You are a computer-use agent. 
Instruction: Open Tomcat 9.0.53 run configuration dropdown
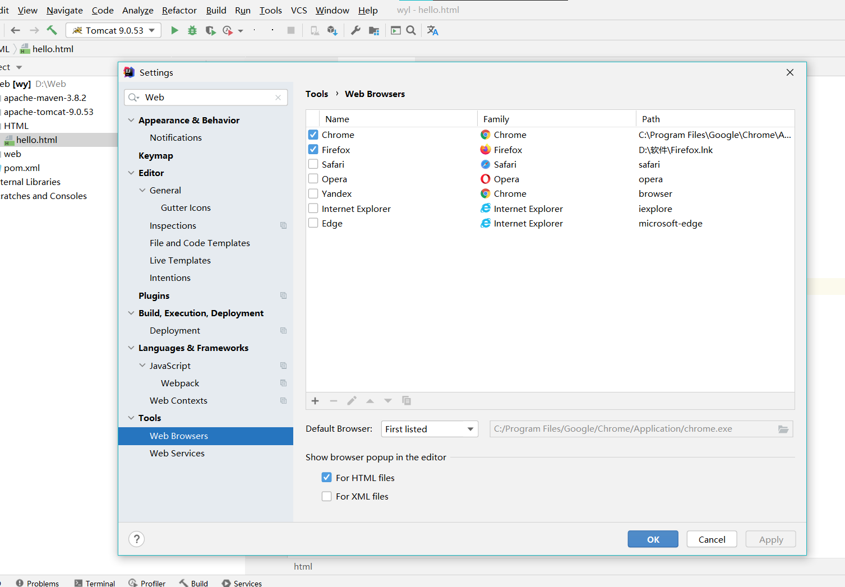tap(114, 30)
